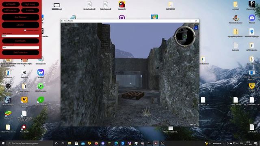Screen dimensions: 260x146
Task: Open Visual Studio from the taskbar
Action: 129,143
